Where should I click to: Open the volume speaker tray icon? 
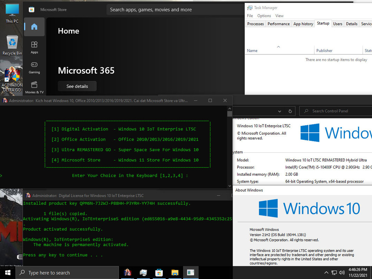tap(342, 273)
